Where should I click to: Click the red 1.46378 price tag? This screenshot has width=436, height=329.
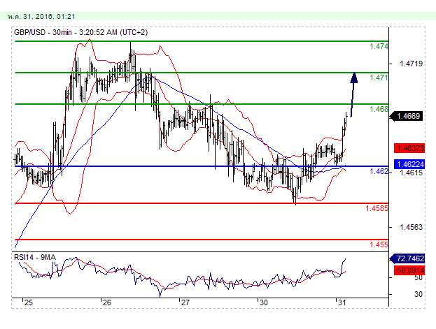pos(409,148)
